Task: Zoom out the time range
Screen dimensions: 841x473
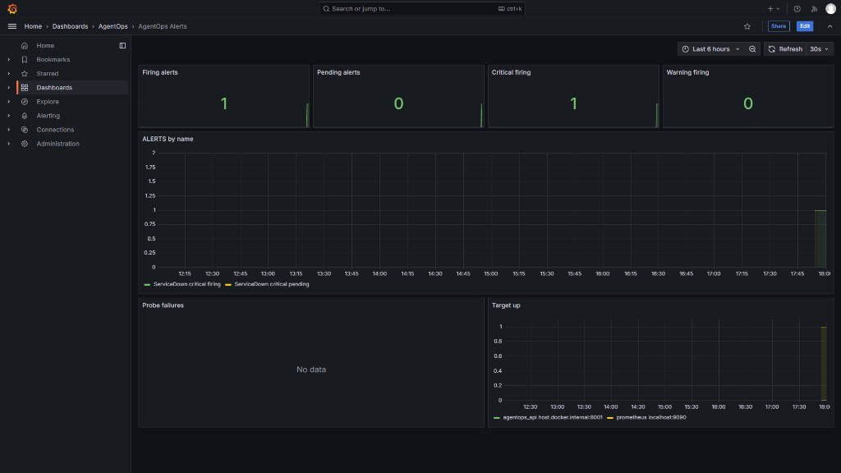Action: click(752, 48)
